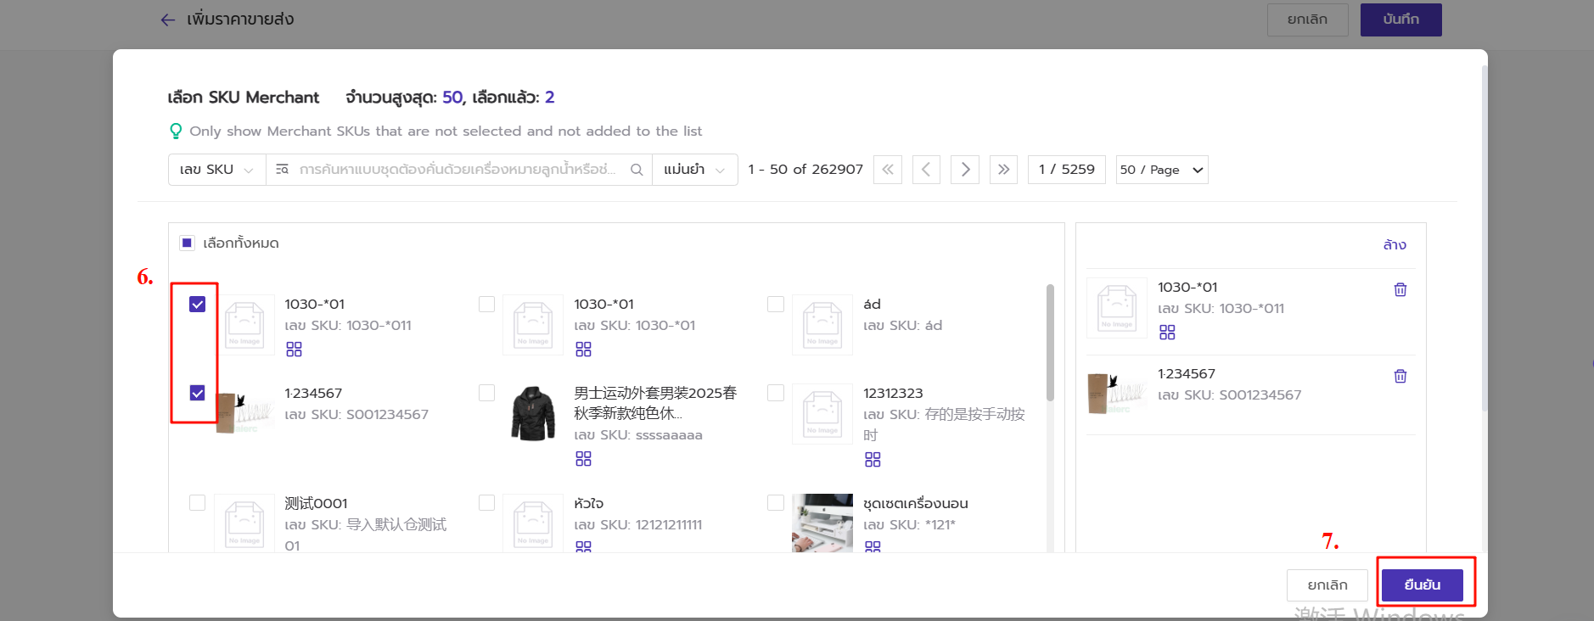This screenshot has width=1594, height=621.
Task: Click ยืนยัน to confirm selection
Action: click(1422, 585)
